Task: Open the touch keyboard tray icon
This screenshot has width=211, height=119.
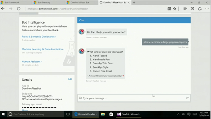Action: click(195, 114)
